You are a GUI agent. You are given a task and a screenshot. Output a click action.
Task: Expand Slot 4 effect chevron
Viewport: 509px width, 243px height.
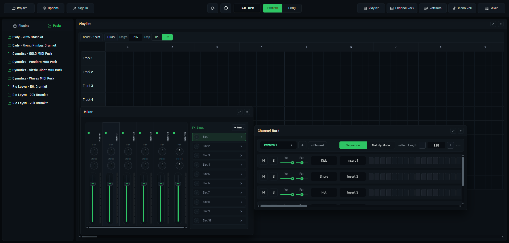241,165
